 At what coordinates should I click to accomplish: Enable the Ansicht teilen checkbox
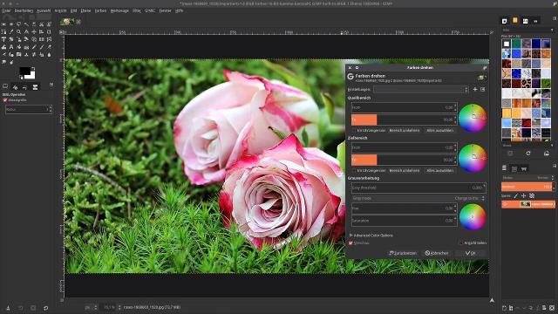tap(461, 243)
